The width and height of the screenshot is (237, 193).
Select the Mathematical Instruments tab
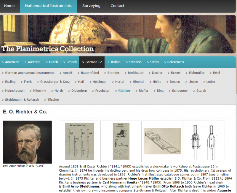point(49,6)
